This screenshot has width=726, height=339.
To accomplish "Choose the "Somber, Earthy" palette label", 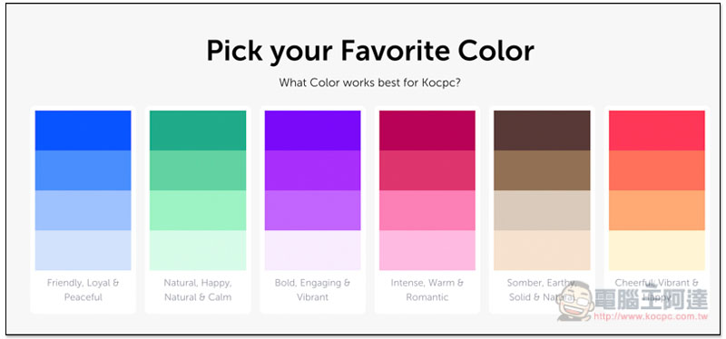I will pyautogui.click(x=541, y=283).
